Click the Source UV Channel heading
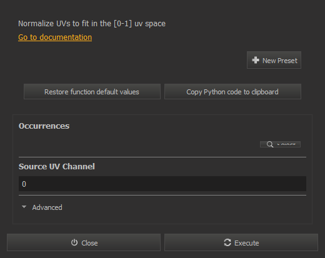Screen dimensions: 325x258 pyautogui.click(x=57, y=167)
